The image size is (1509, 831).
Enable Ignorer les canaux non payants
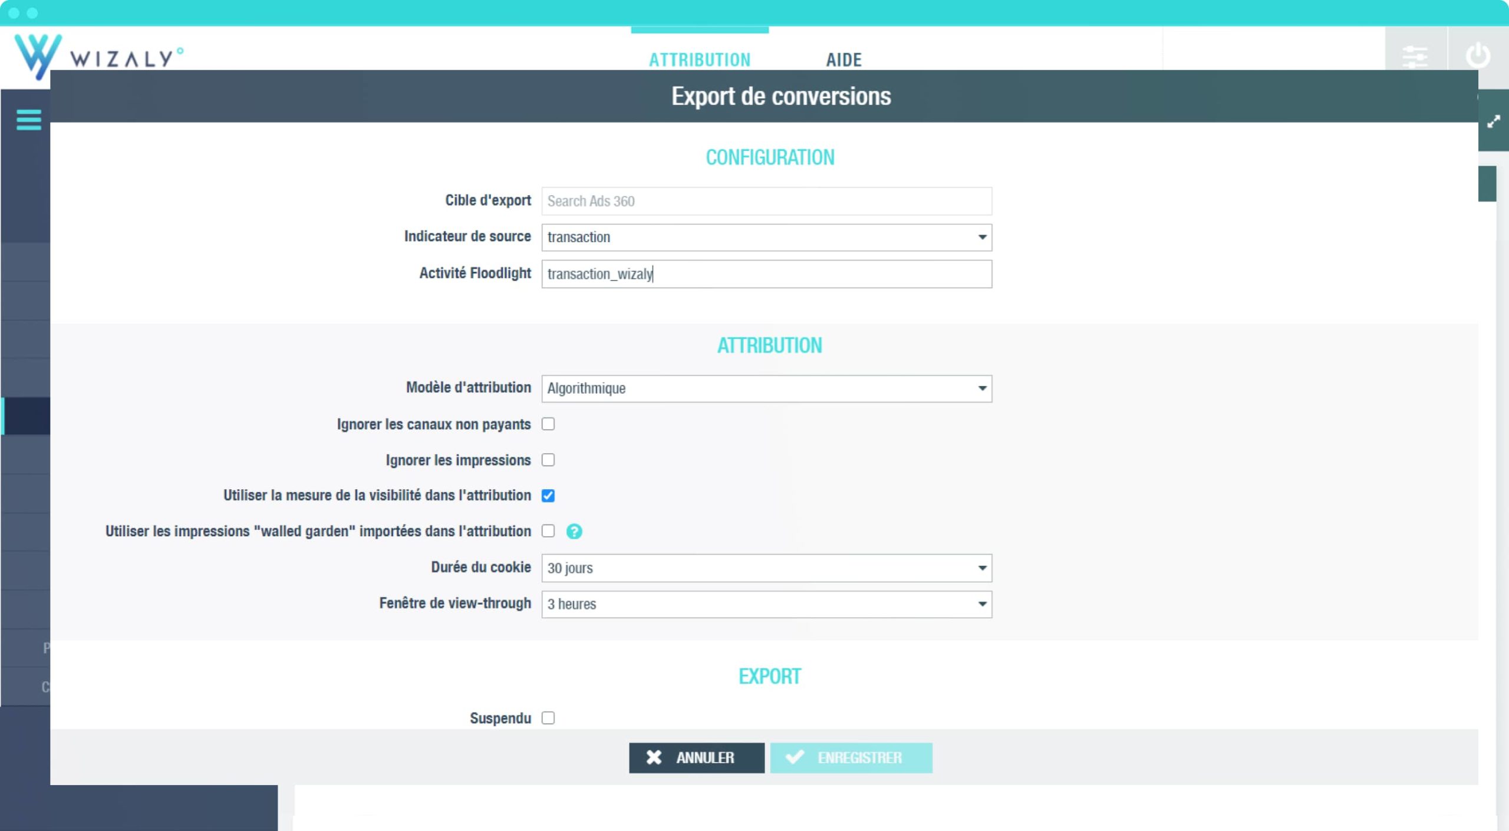click(548, 424)
